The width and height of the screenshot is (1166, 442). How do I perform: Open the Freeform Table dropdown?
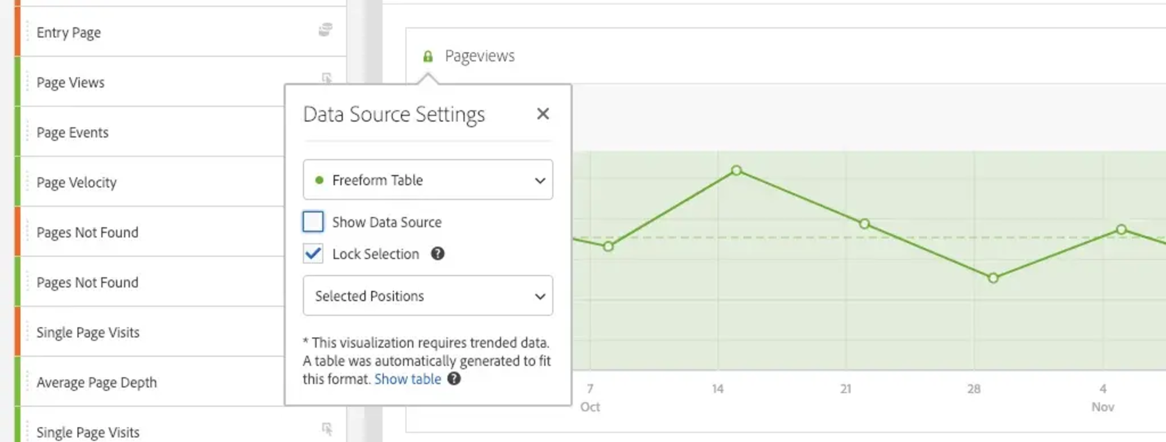428,180
